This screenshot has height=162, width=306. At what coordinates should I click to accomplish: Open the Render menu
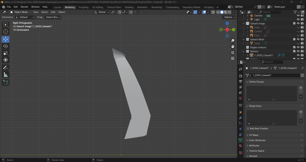(24, 7)
